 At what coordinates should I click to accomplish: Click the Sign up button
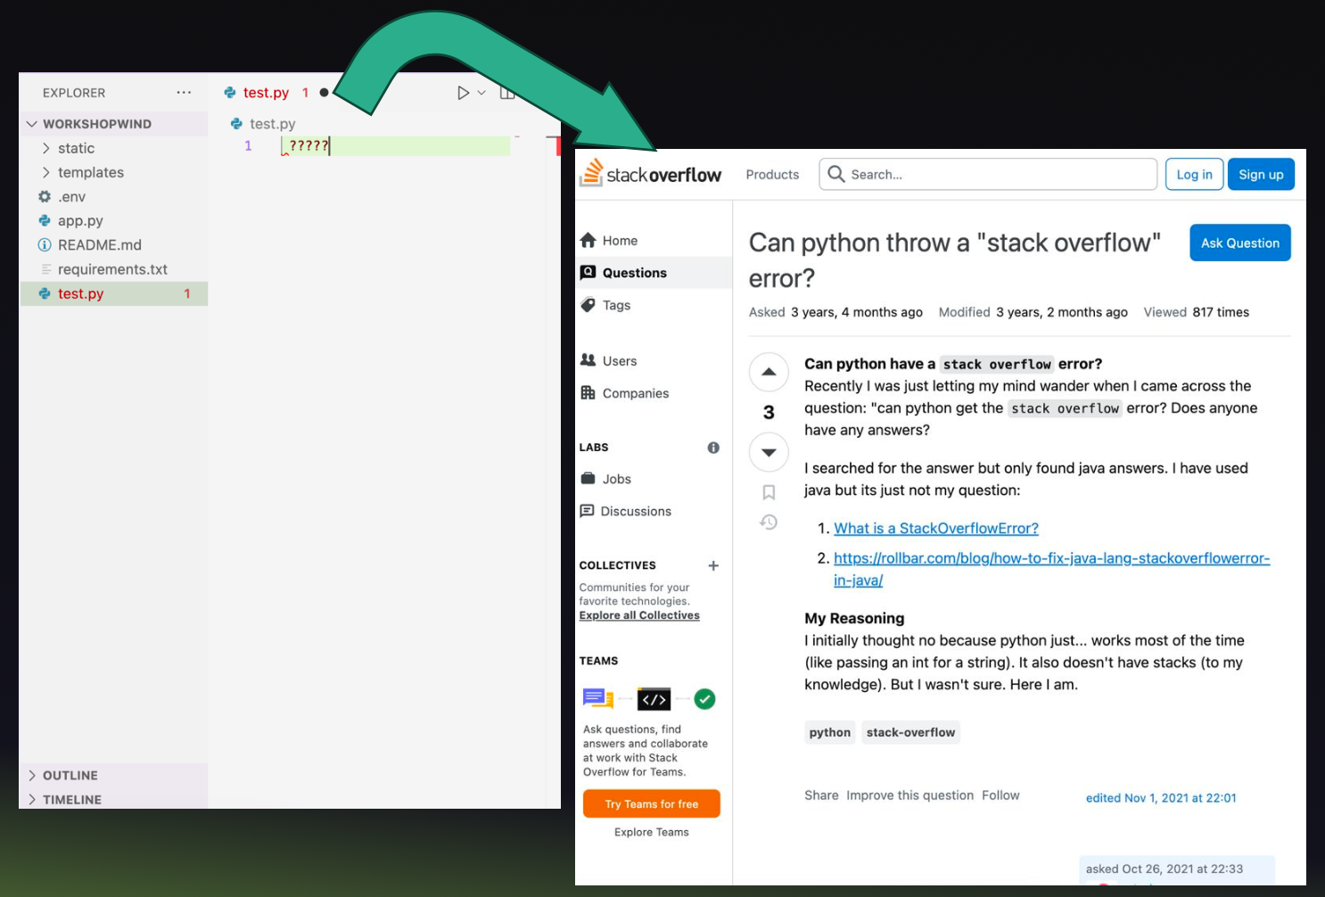pyautogui.click(x=1261, y=175)
